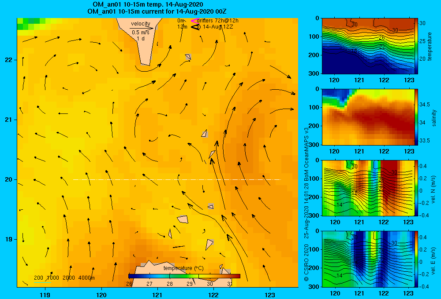Click the '1 d' legend text

pyautogui.click(x=141, y=38)
